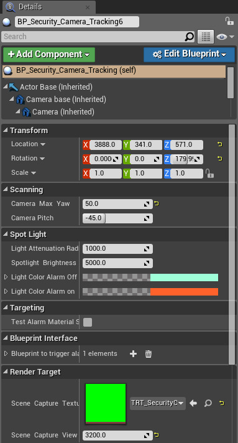Click the Scale Z value 1.0

coord(186,173)
